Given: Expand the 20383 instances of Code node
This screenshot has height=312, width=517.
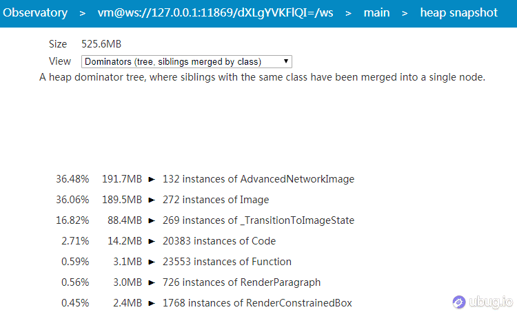Looking at the screenshot, I should pyautogui.click(x=152, y=241).
